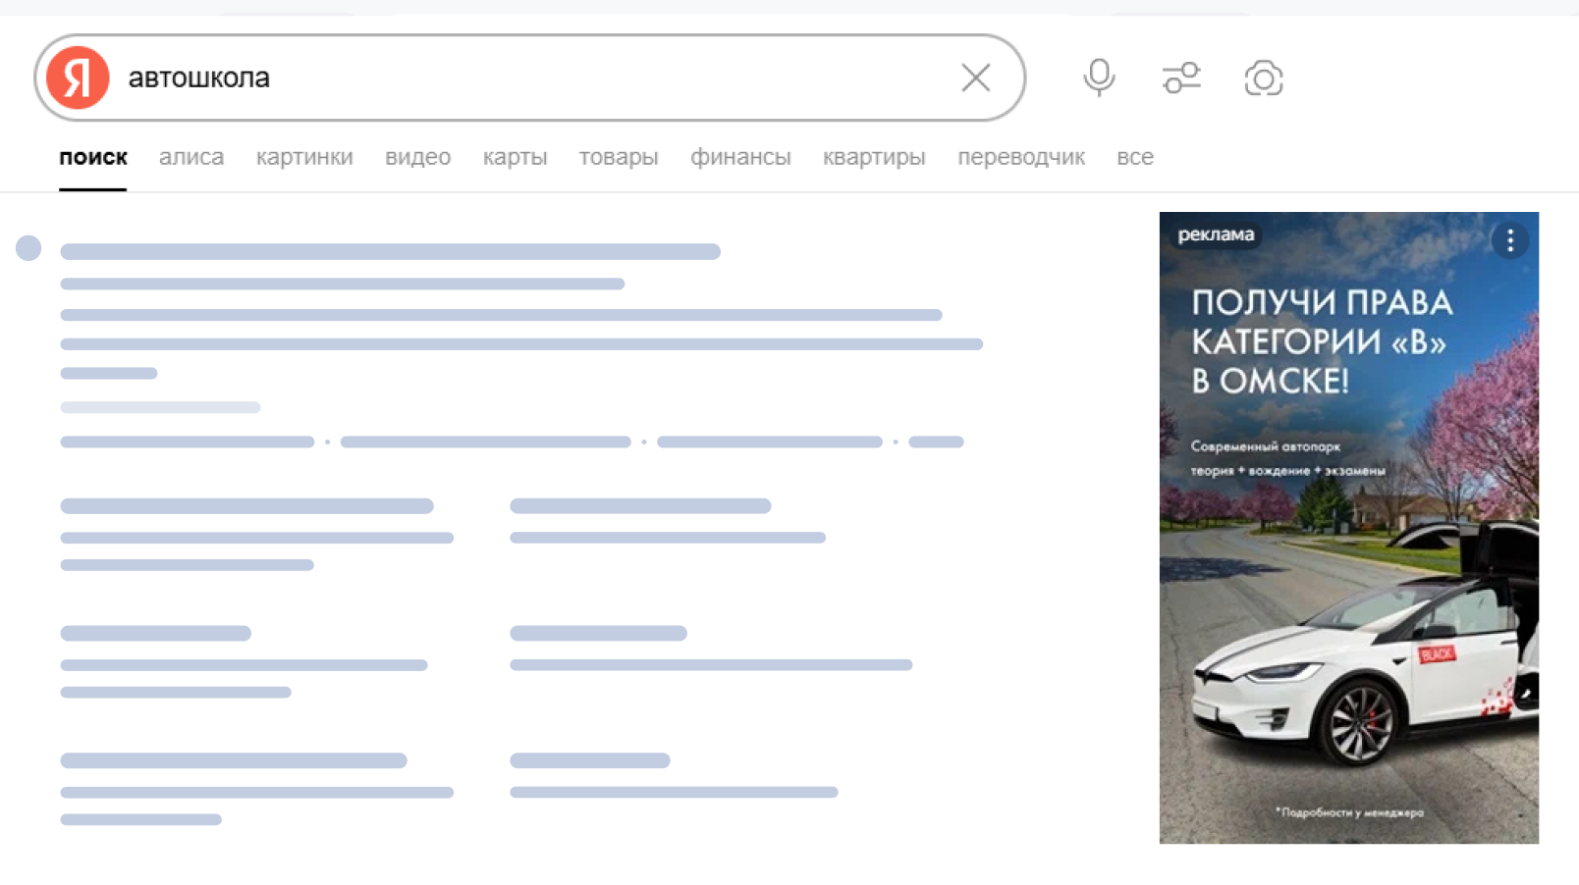The width and height of the screenshot is (1579, 885).
Task: Switch to the алиса tab
Action: point(191,157)
